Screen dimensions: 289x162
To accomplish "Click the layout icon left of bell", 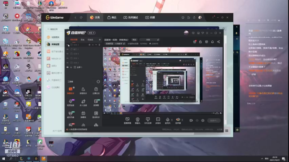I will pos(206,42).
